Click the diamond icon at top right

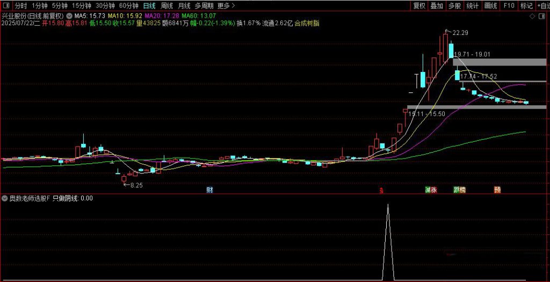(x=532, y=17)
